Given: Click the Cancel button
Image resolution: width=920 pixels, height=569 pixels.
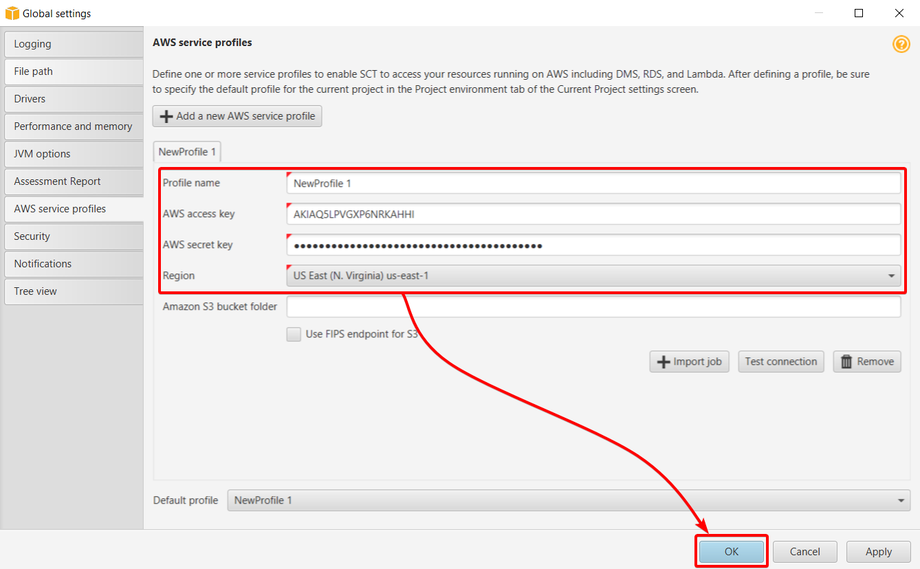Looking at the screenshot, I should (805, 551).
